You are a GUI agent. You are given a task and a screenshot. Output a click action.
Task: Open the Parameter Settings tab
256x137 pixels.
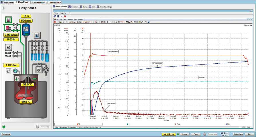click(x=105, y=6)
